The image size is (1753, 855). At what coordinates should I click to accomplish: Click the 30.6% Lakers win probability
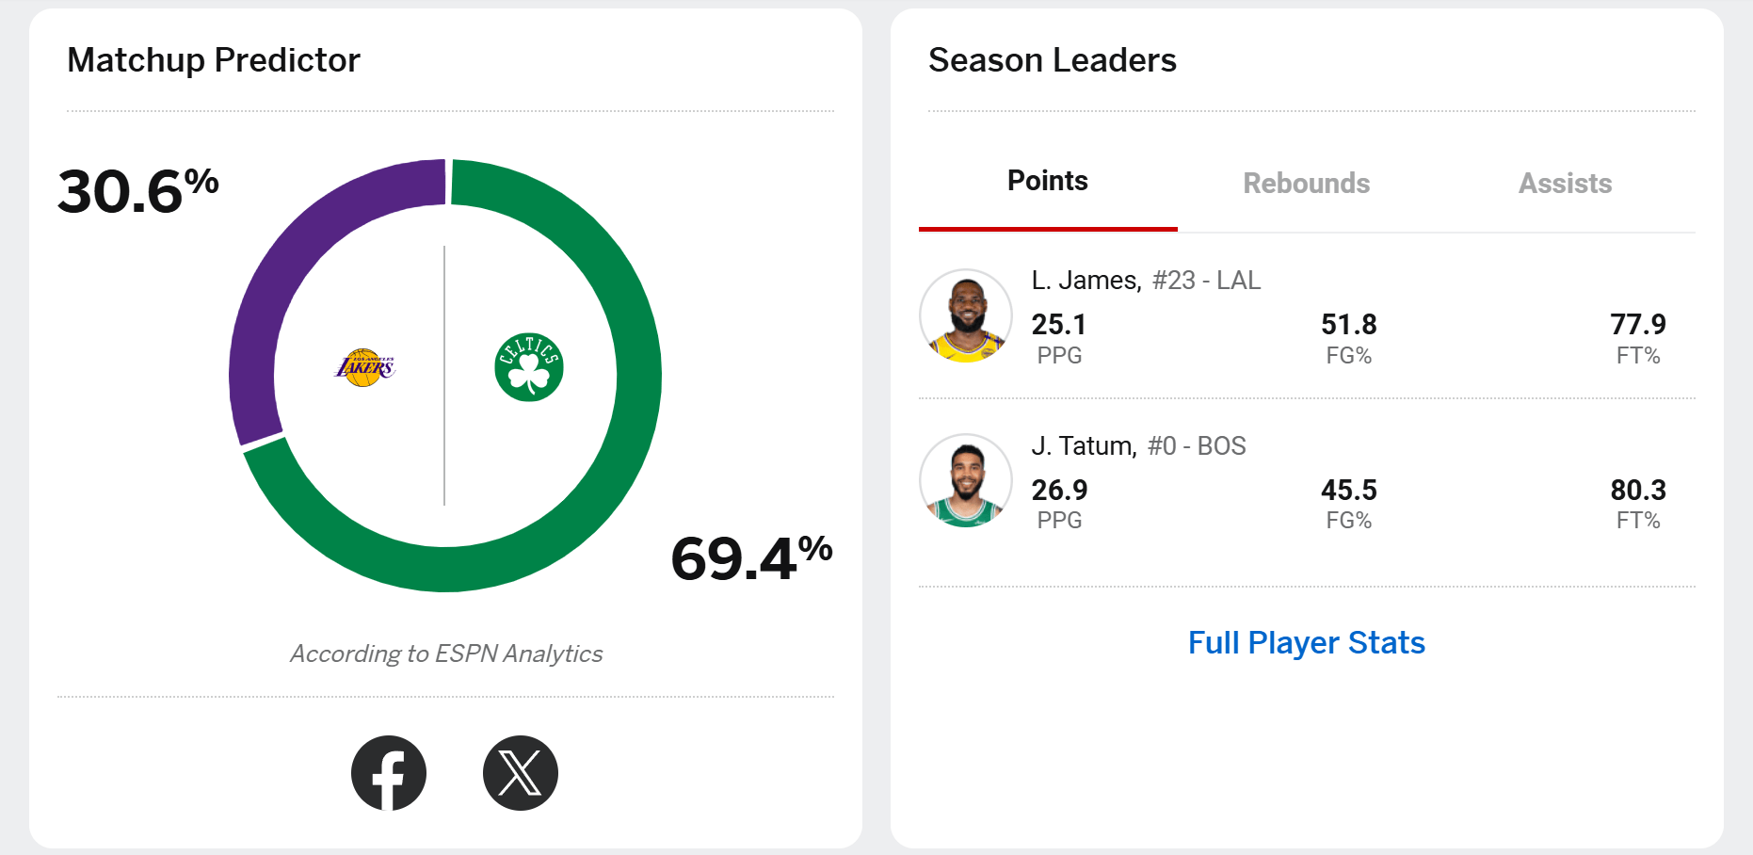coord(138,191)
